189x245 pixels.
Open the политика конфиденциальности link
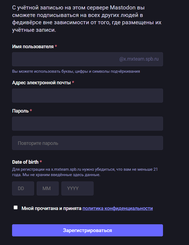pyautogui.click(x=118, y=208)
